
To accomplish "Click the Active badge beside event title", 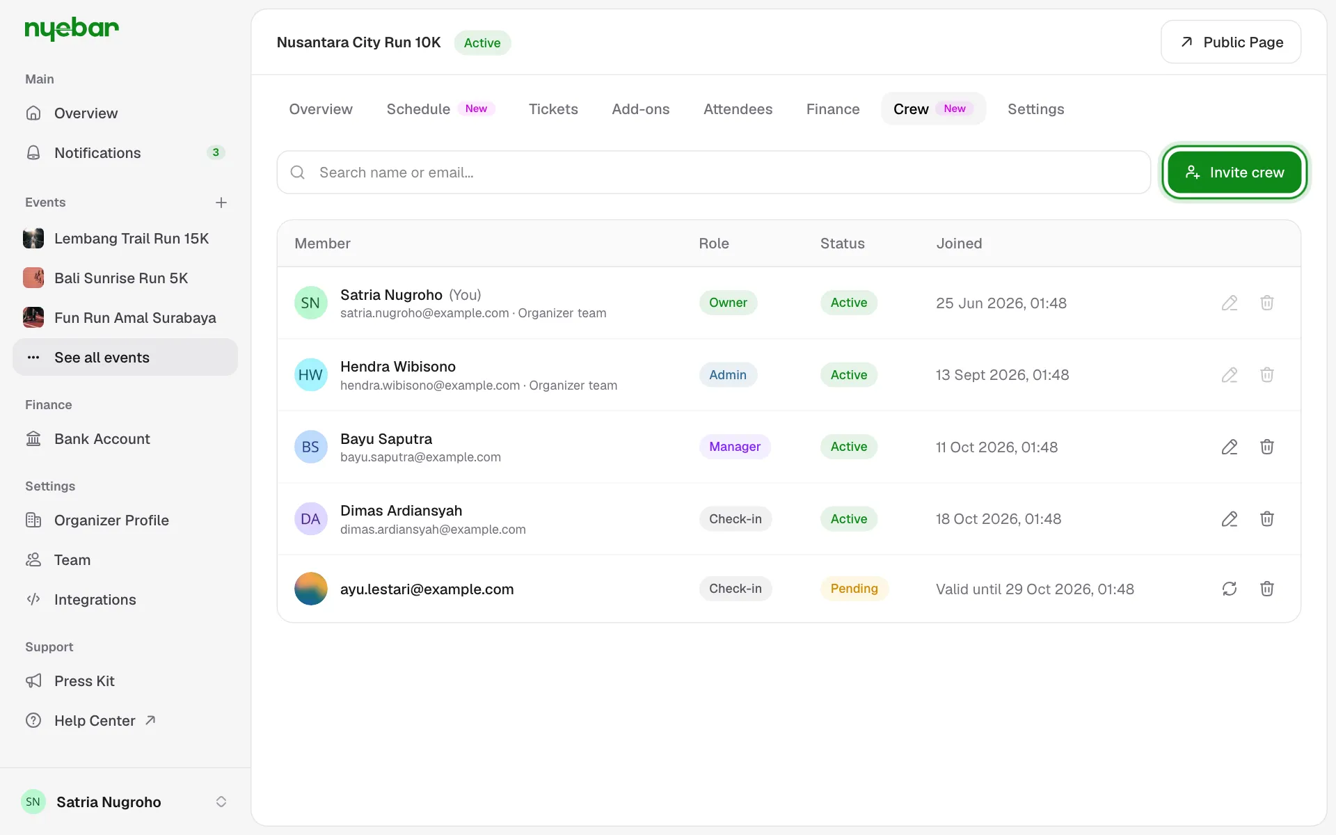I will 482,42.
